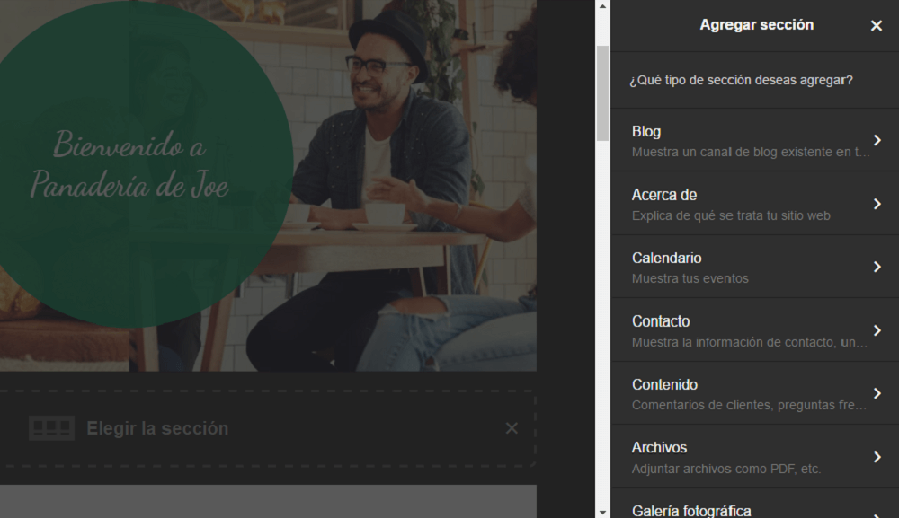Click the arrow icon beside Contenido
The image size is (899, 518).
pyautogui.click(x=877, y=393)
